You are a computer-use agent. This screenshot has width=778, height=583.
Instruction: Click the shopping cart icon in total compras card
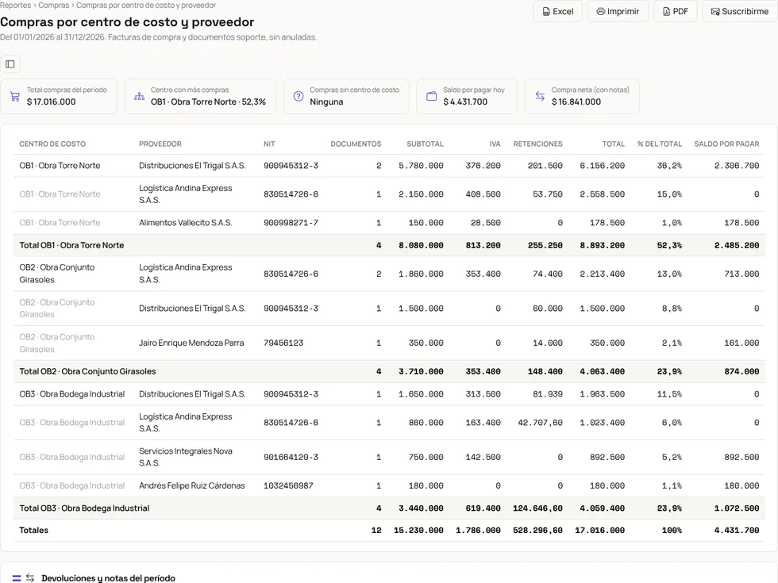pyautogui.click(x=15, y=97)
